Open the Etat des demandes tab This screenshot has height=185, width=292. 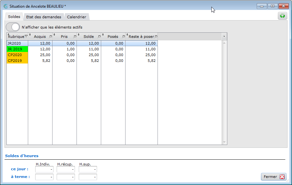click(x=44, y=17)
